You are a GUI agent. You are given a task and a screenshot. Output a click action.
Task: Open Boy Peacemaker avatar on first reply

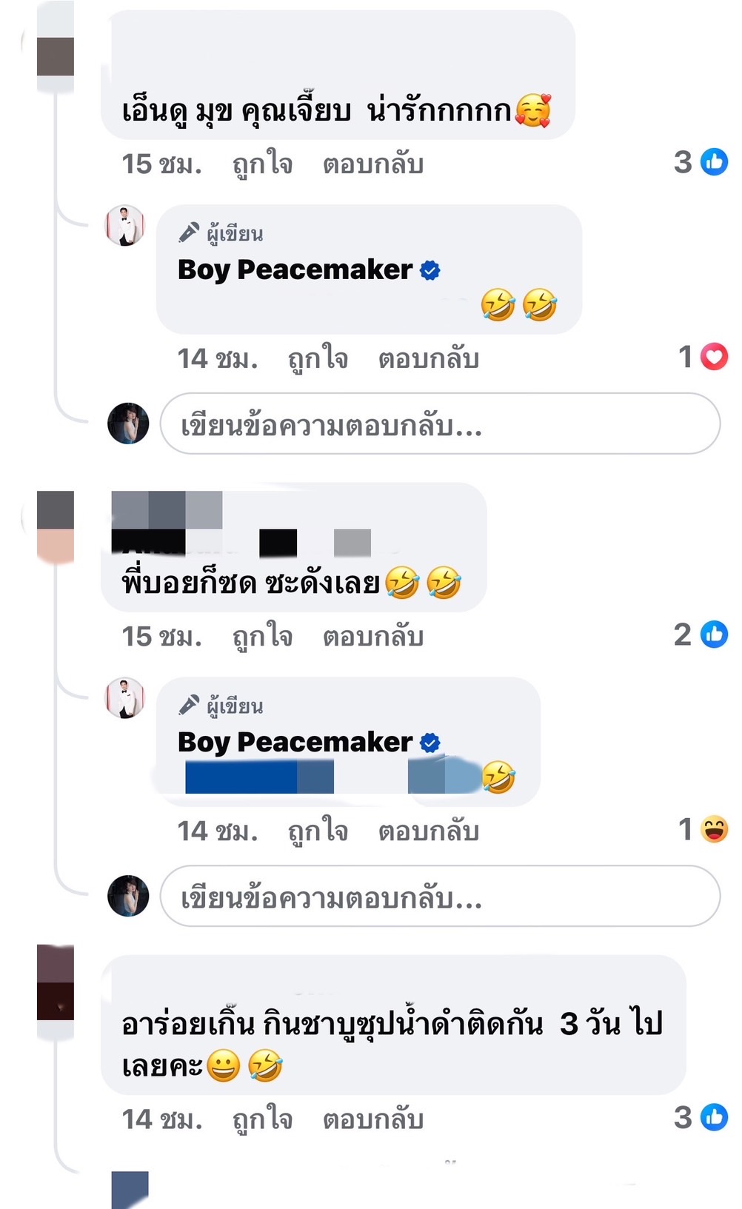click(125, 226)
